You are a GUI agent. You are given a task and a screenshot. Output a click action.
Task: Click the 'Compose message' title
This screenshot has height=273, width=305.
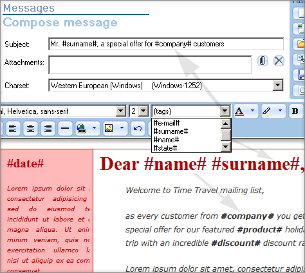tap(60, 23)
